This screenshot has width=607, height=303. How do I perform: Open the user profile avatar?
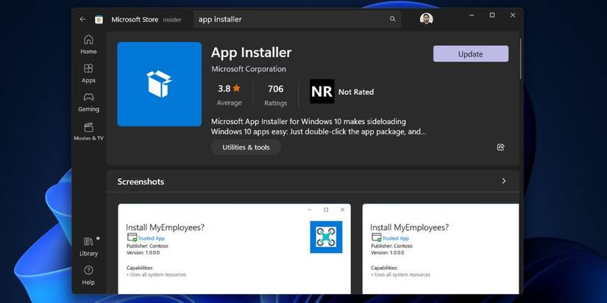pyautogui.click(x=427, y=19)
